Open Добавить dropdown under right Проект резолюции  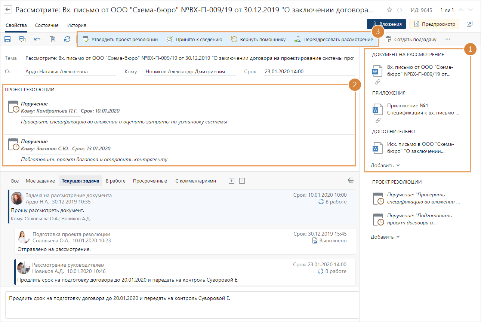385,237
